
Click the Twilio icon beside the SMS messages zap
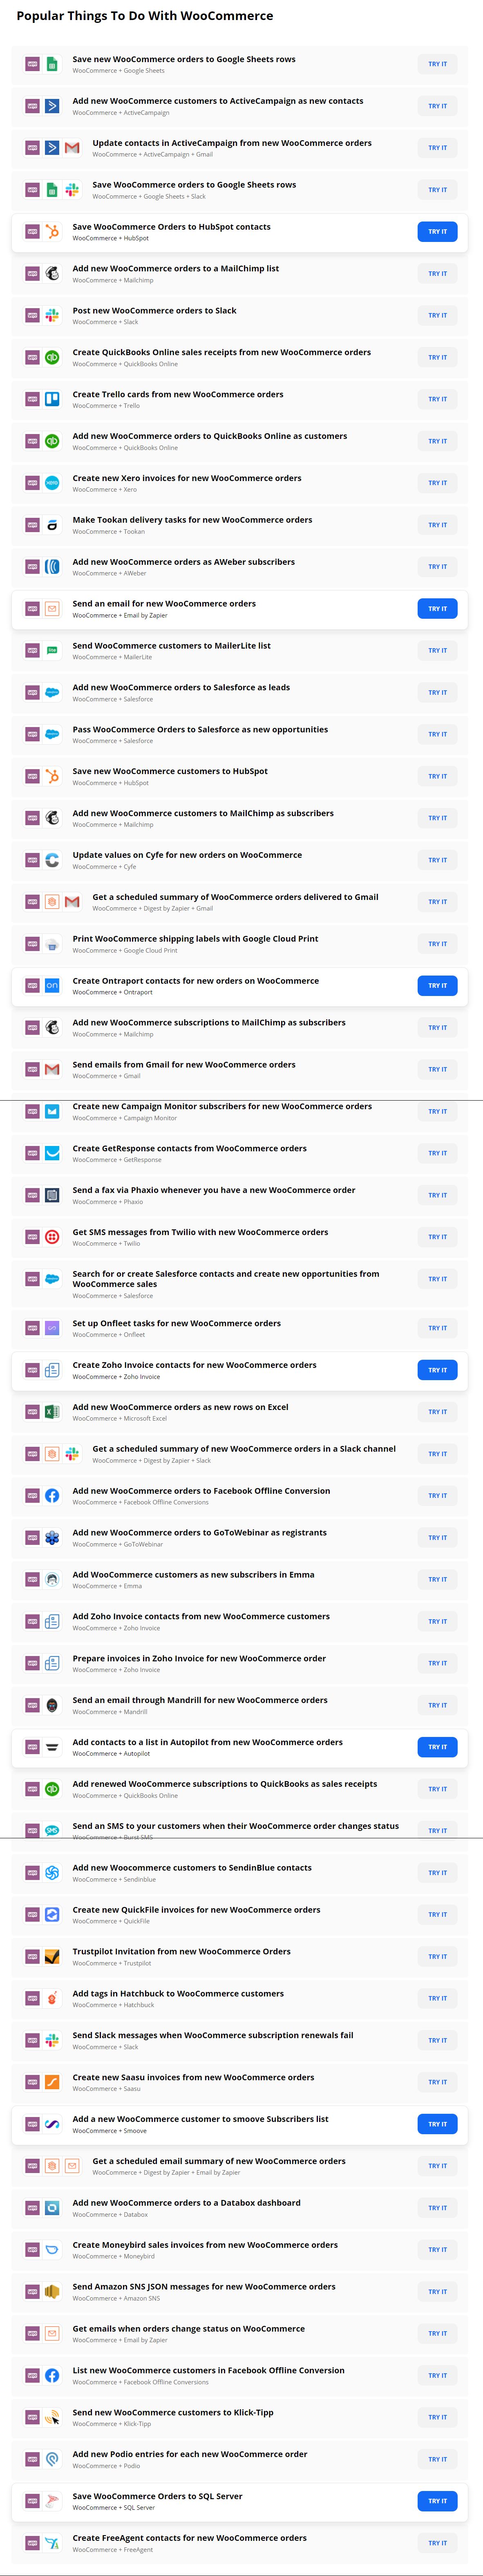[x=52, y=1237]
